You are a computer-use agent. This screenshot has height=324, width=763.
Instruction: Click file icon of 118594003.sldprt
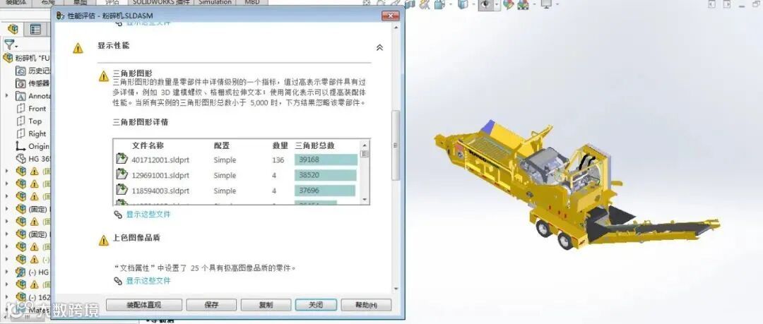122,190
